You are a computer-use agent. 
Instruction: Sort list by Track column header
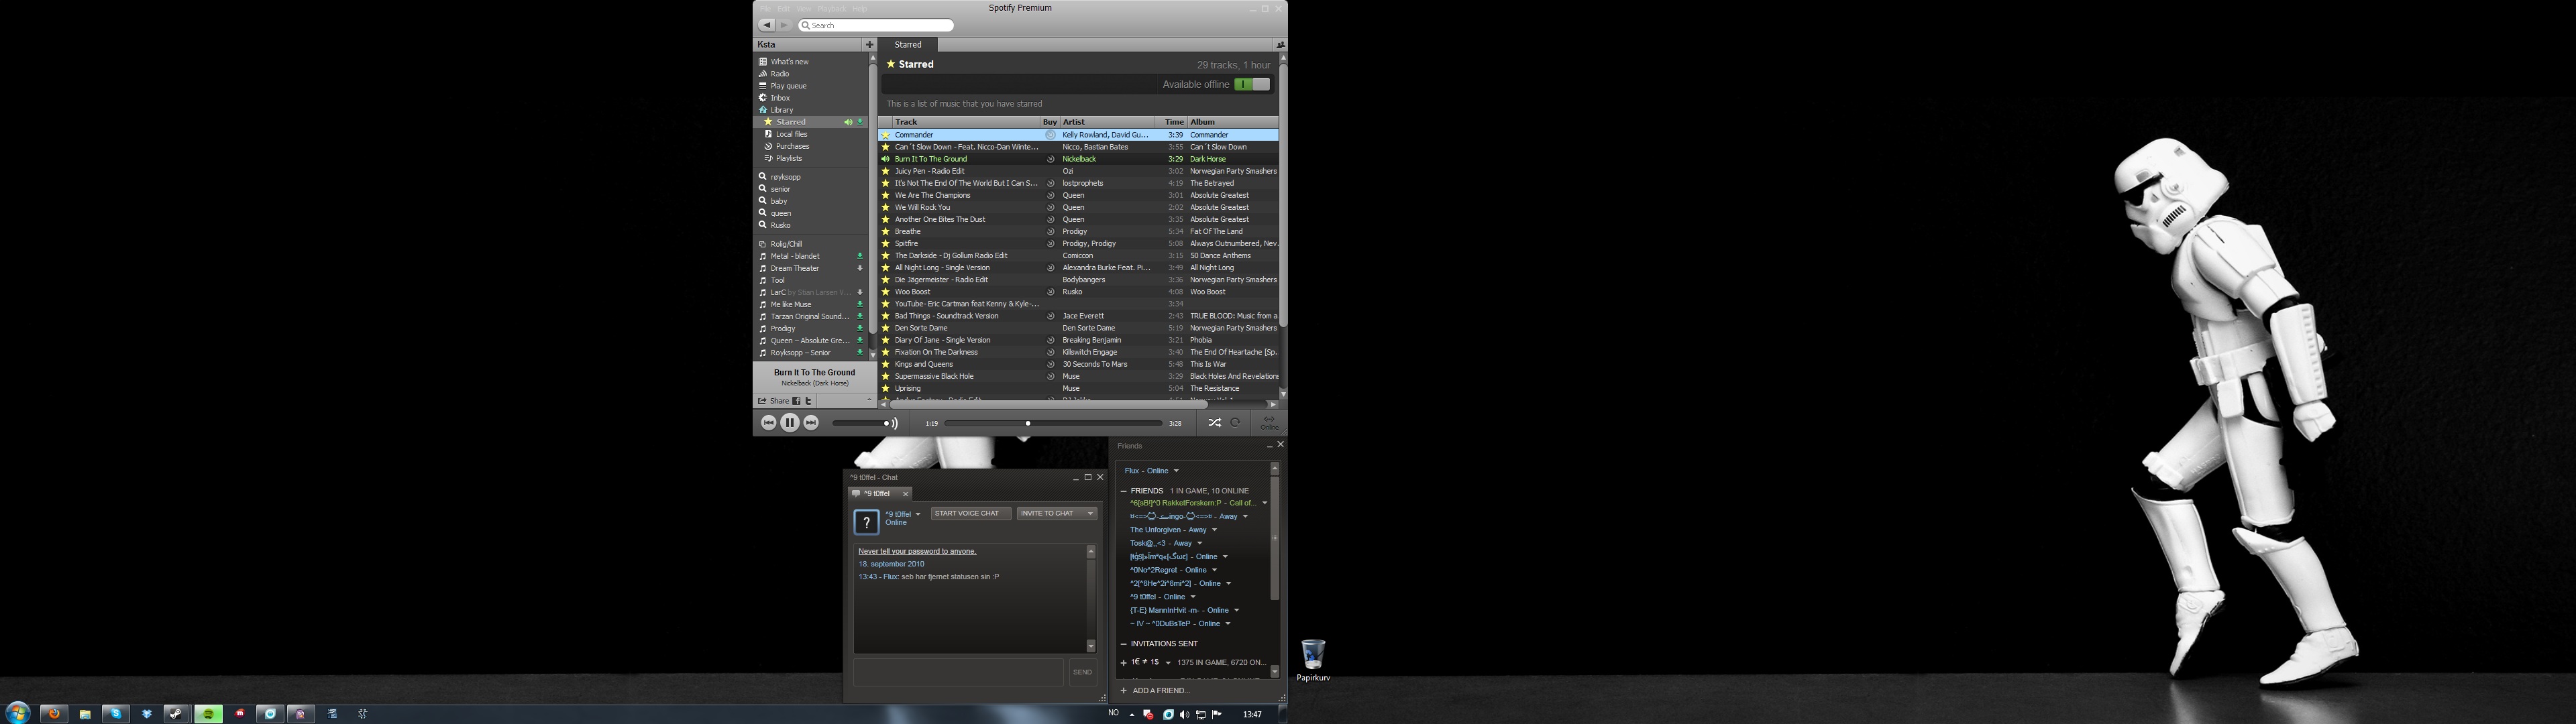pyautogui.click(x=966, y=122)
